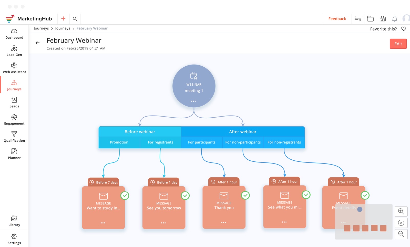Click After 1 hour label above See what you mi...
Image resolution: width=410 pixels, height=247 pixels.
(285, 181)
